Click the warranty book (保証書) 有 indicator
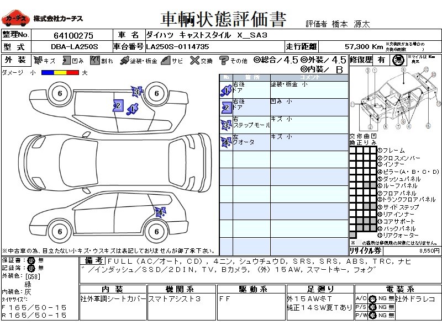The image size is (442, 331). [31, 260]
